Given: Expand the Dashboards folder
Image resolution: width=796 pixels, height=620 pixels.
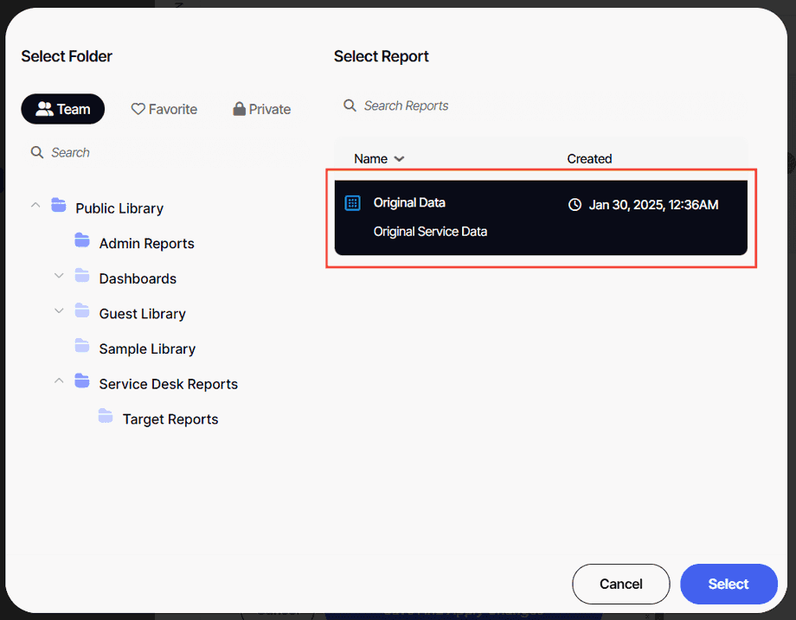Looking at the screenshot, I should (58, 276).
